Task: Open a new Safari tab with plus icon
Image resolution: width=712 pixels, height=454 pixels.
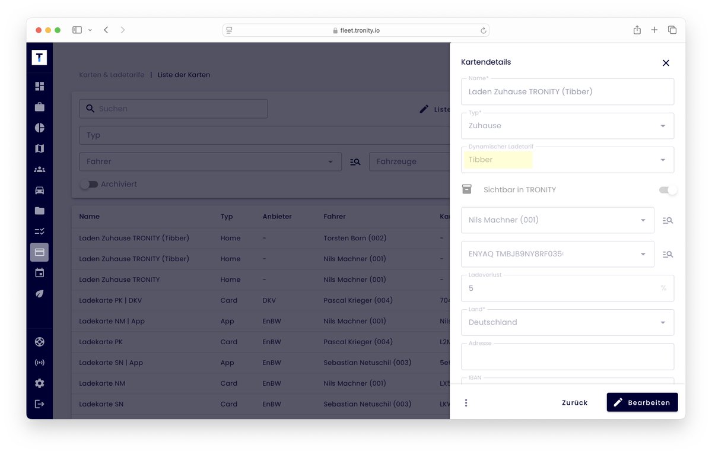Action: (654, 30)
